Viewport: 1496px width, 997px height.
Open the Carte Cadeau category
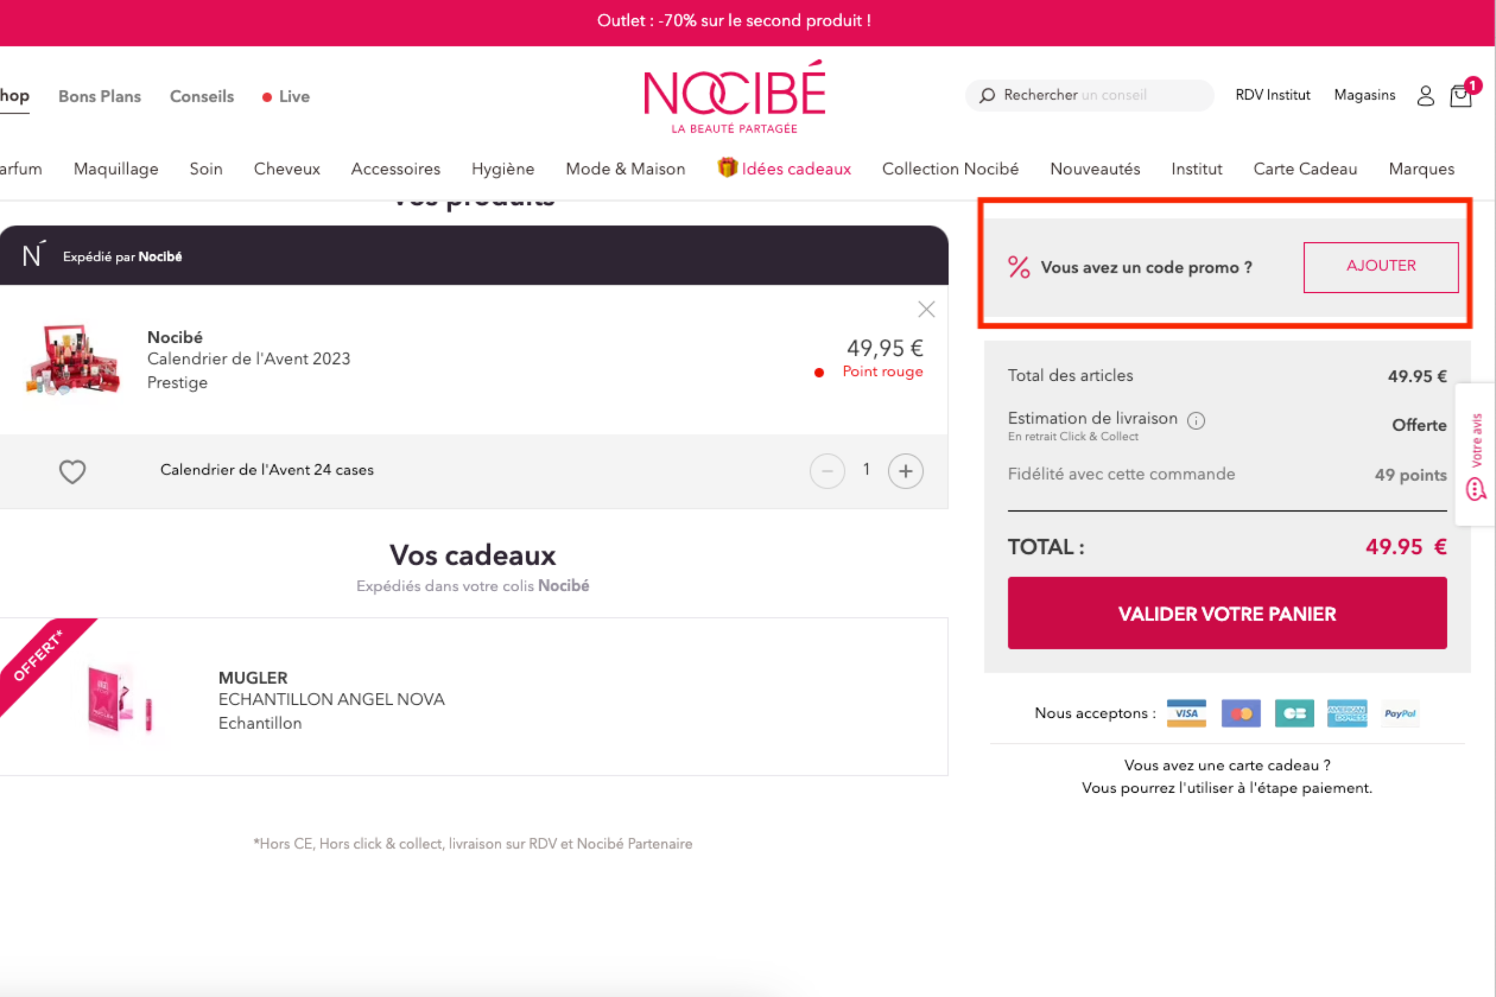(1305, 168)
